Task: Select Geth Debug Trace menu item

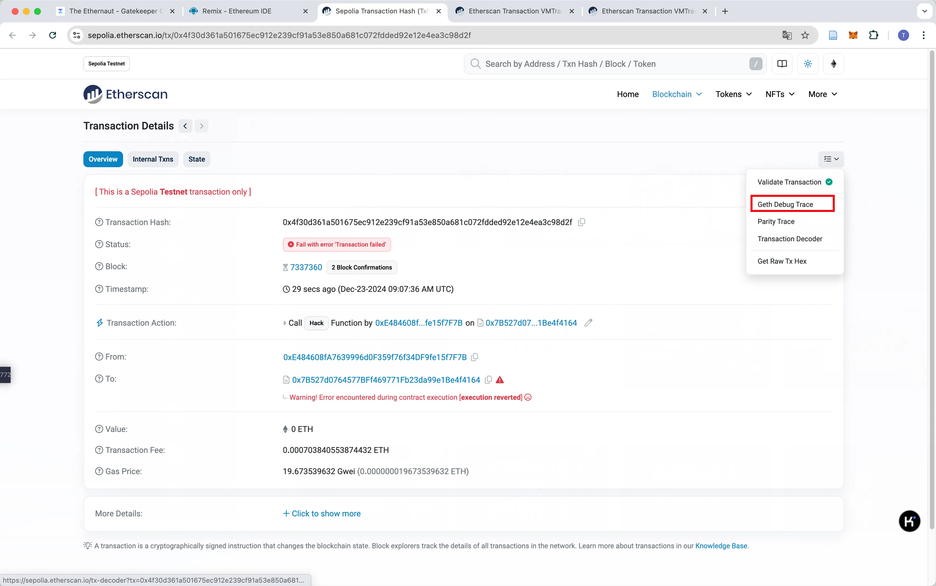Action: pyautogui.click(x=785, y=204)
